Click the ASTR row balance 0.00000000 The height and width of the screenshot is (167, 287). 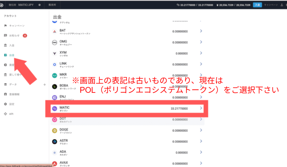(x=180, y=142)
